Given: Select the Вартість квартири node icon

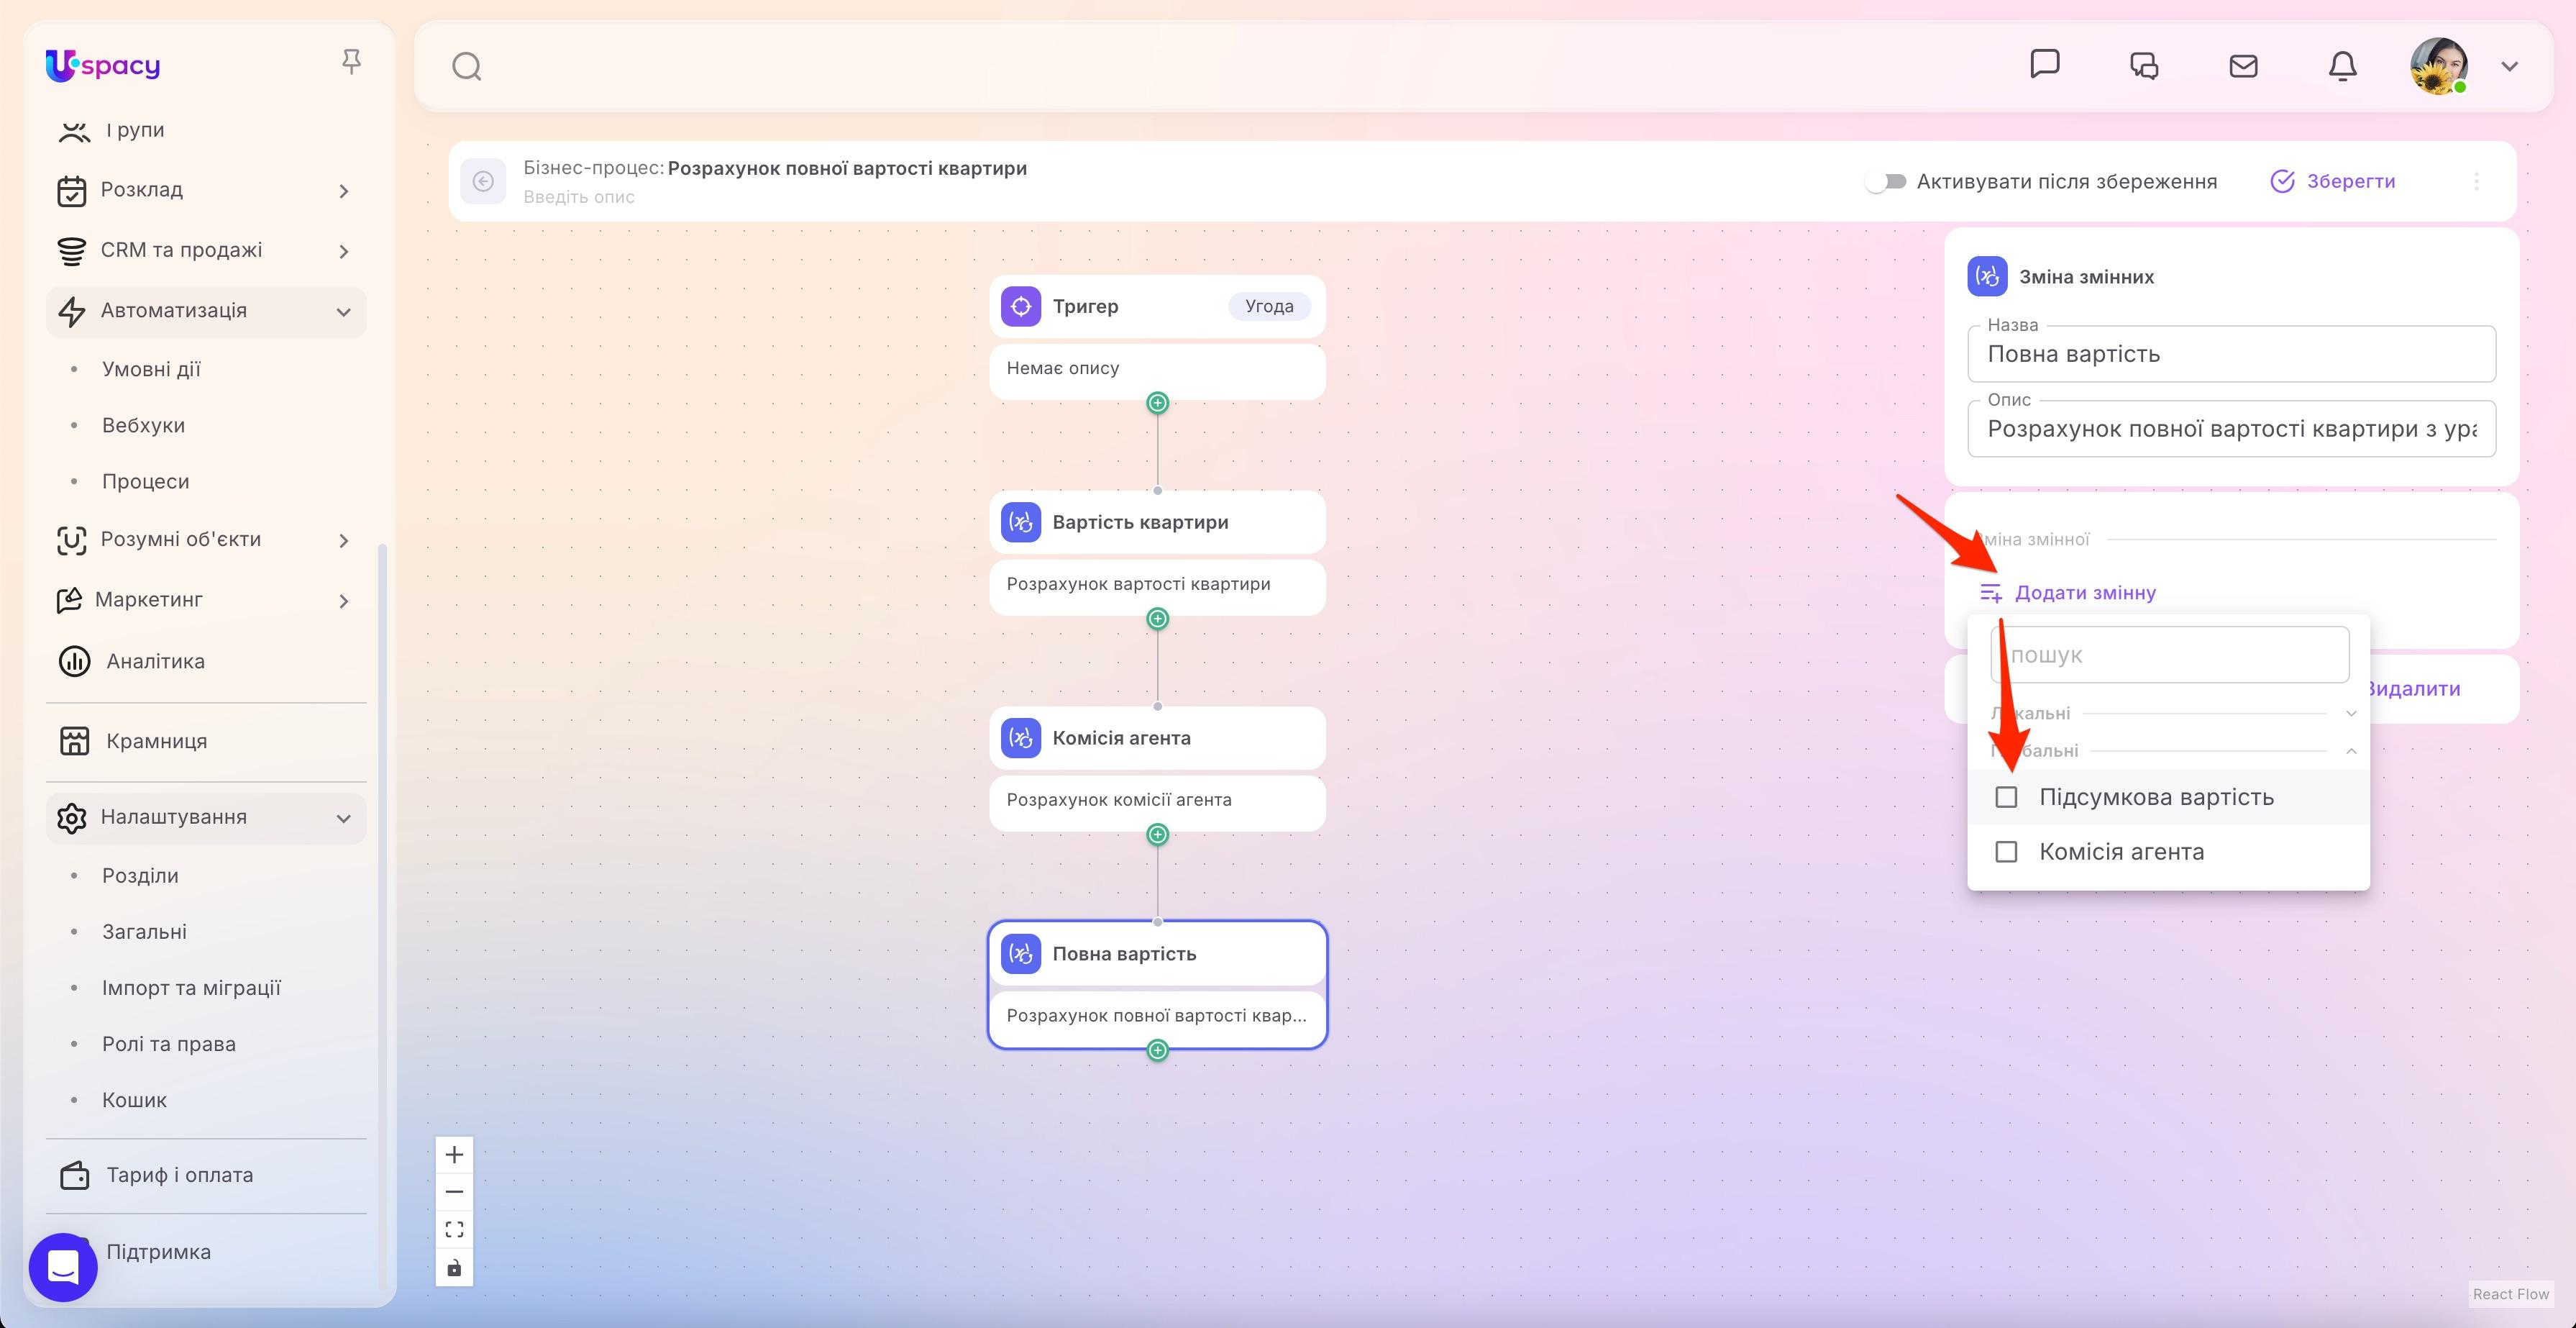Looking at the screenshot, I should click(1021, 522).
